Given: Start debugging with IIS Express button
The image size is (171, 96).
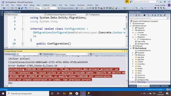Looking at the screenshot, I should pos(66,8).
